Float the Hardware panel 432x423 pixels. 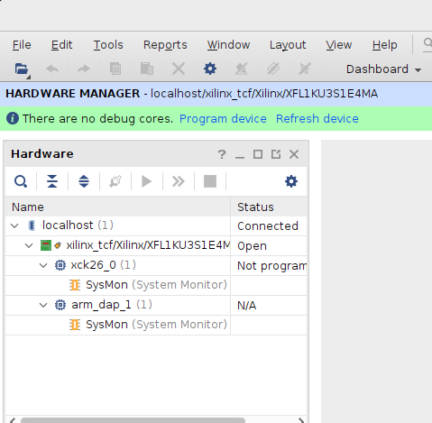click(x=276, y=154)
